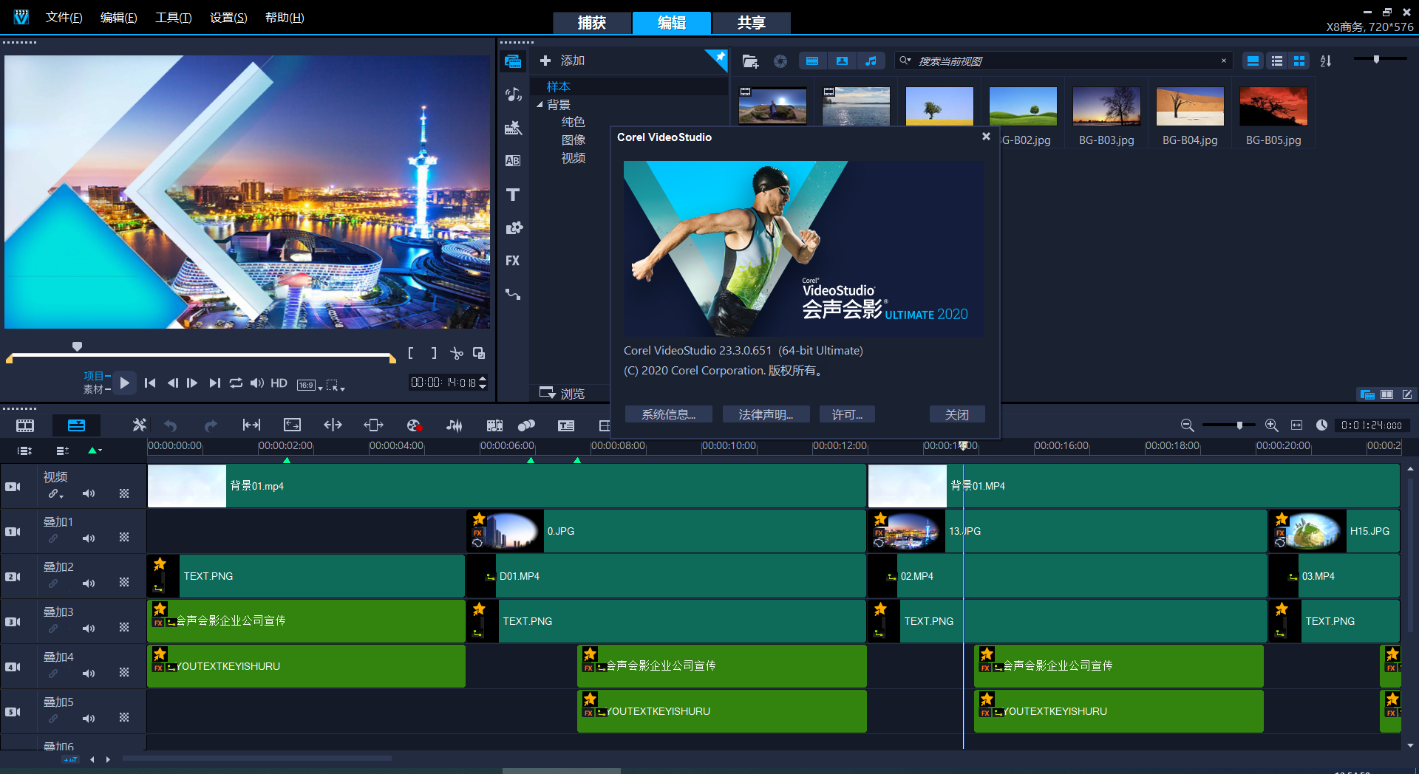Viewport: 1419px width, 774px height.
Task: Click the sort library (A-Z) icon
Action: (1326, 61)
